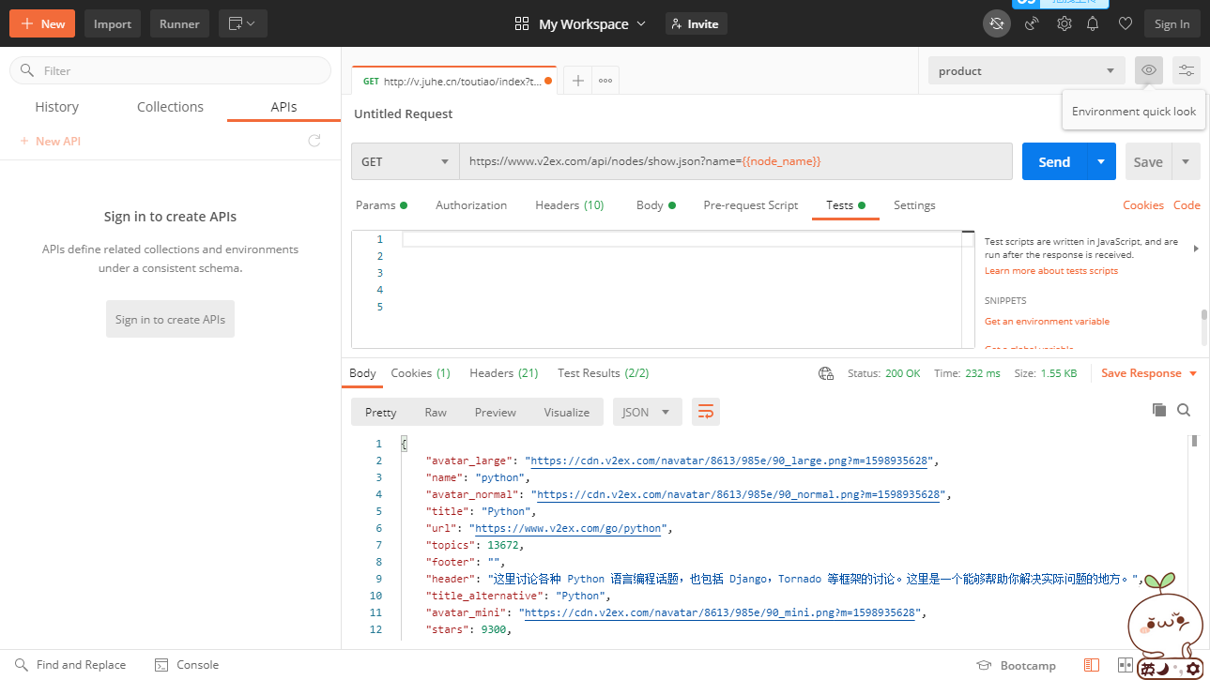
Task: Insert Get an environment variable snippet
Action: (x=1047, y=321)
